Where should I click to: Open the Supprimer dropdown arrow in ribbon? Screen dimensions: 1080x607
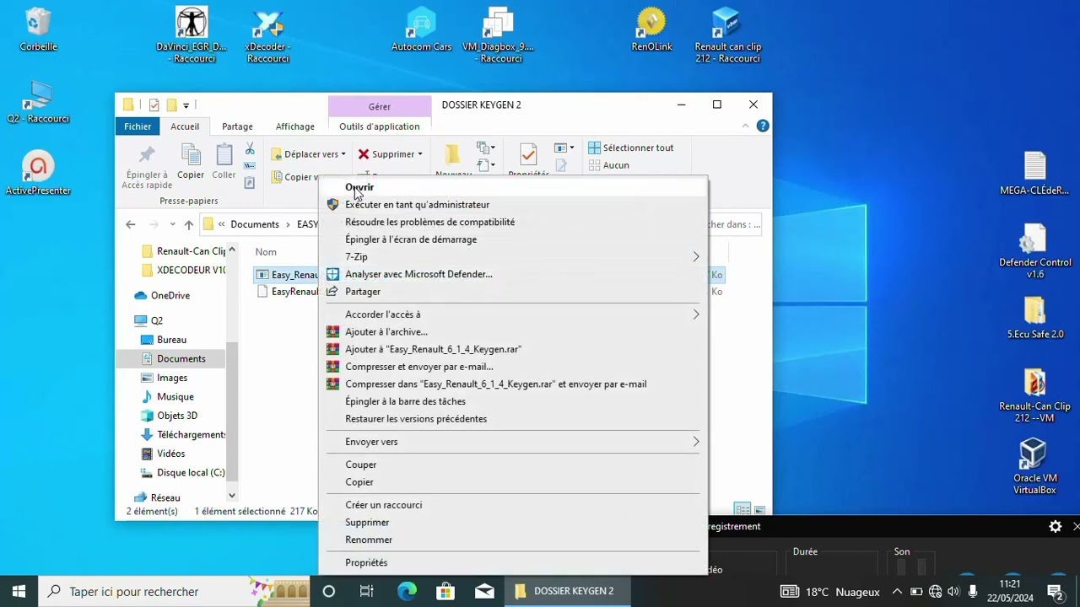point(420,154)
